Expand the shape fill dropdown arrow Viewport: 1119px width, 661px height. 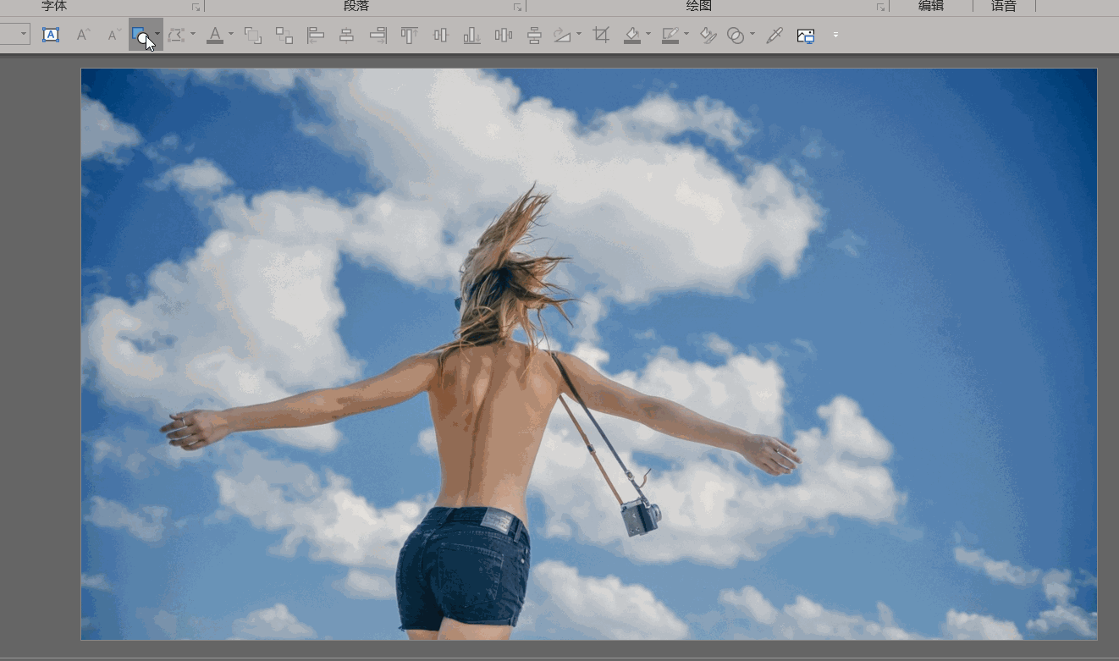pyautogui.click(x=648, y=35)
